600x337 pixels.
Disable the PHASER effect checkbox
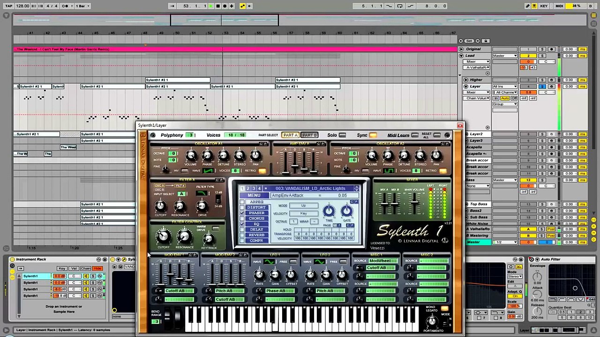click(x=242, y=213)
